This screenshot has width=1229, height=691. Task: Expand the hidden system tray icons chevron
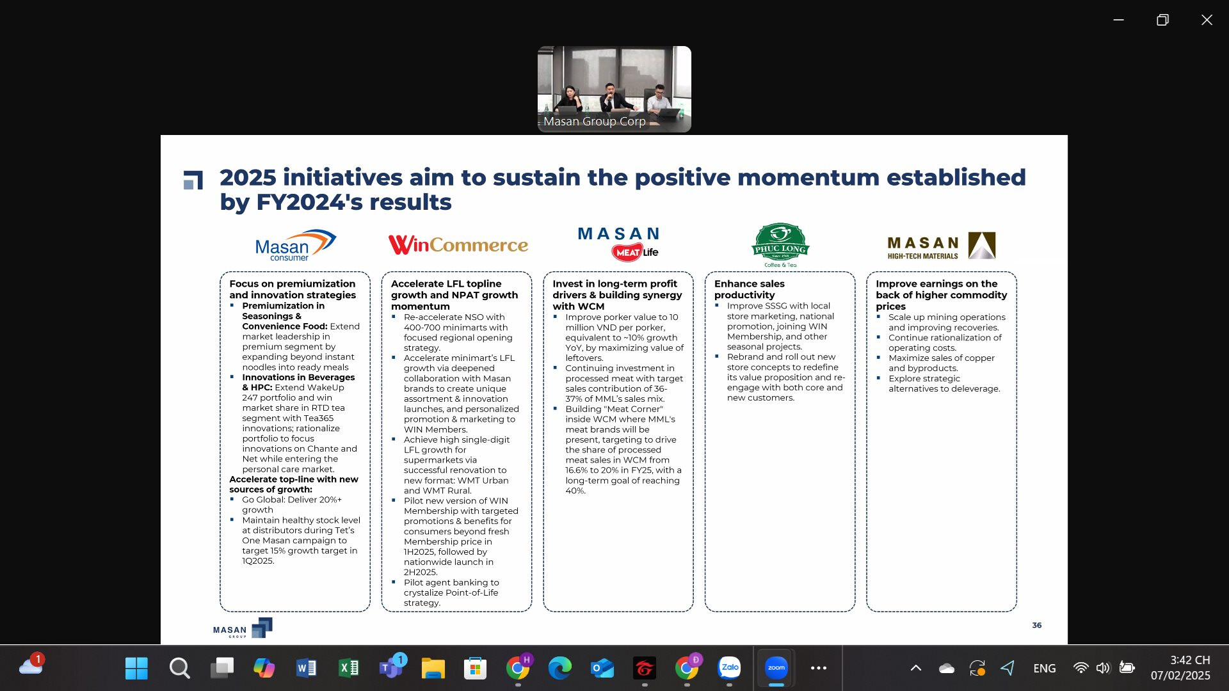coord(916,668)
